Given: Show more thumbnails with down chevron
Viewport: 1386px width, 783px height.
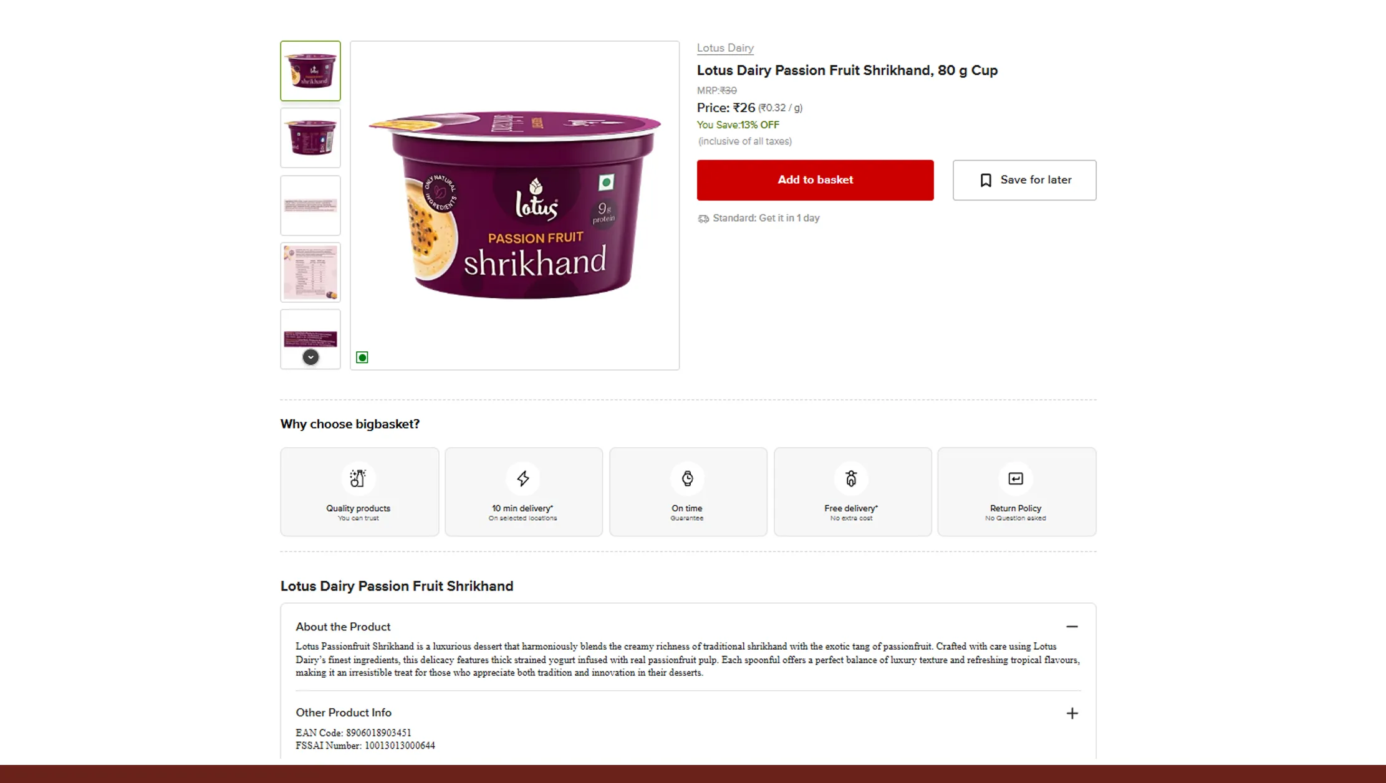Looking at the screenshot, I should coord(310,357).
